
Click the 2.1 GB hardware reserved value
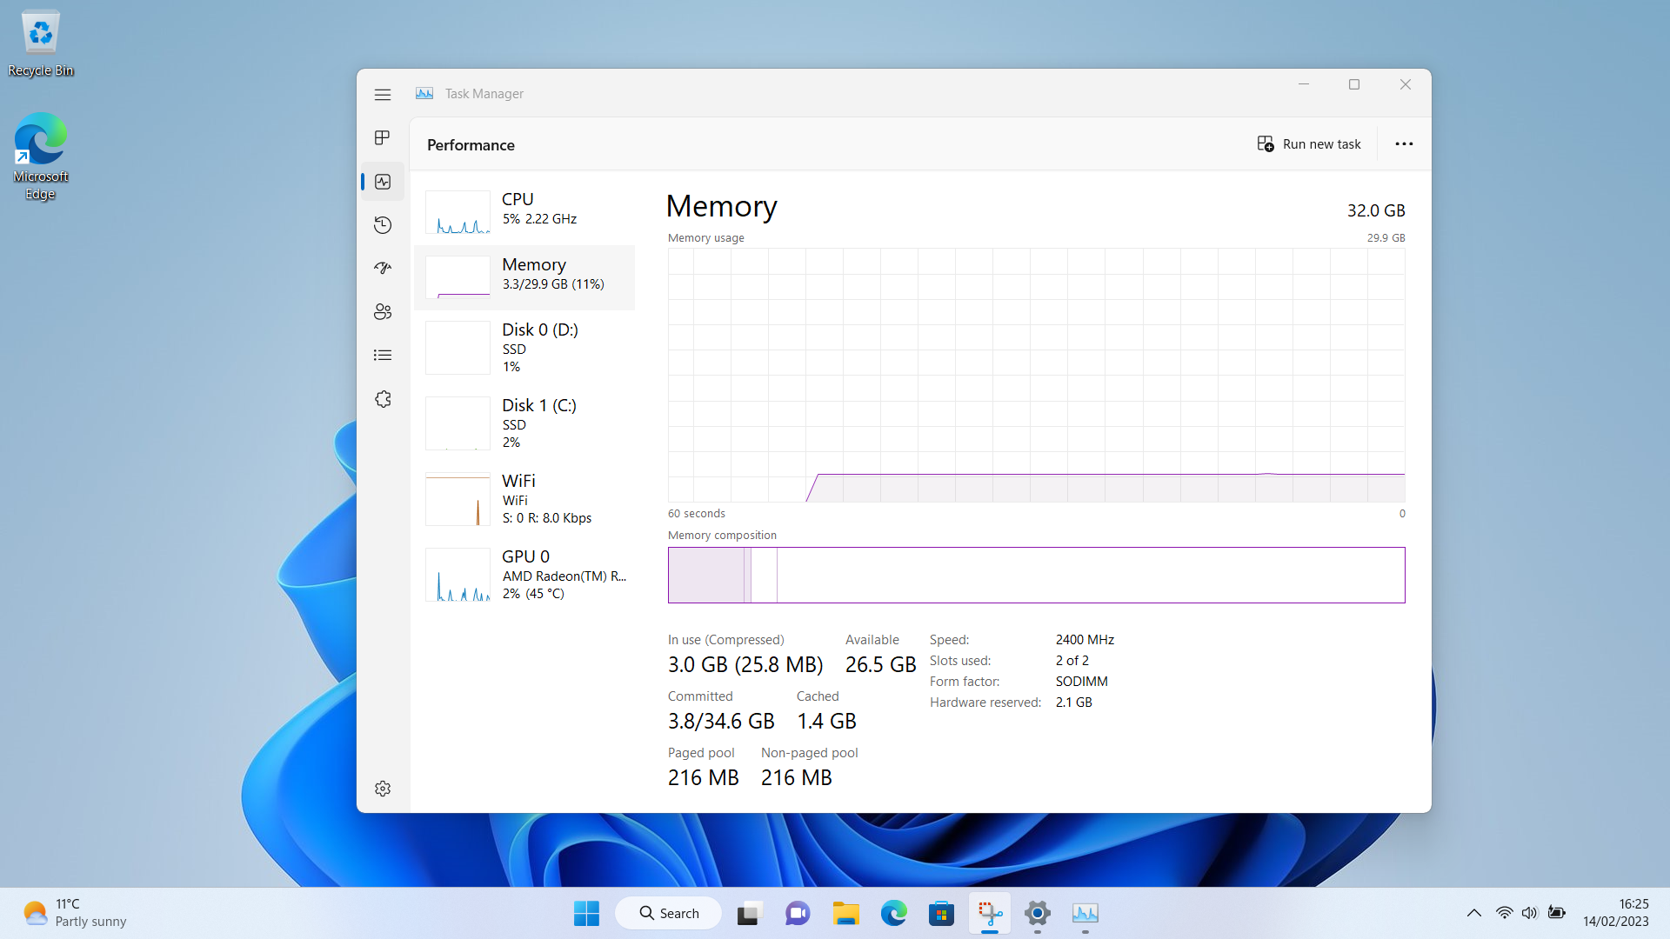[x=1073, y=703]
